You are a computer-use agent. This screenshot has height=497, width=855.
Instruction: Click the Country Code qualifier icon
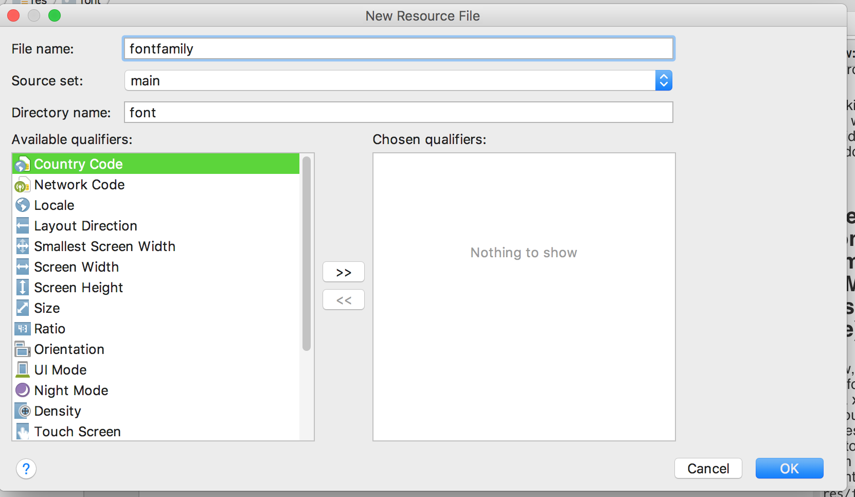click(x=22, y=164)
